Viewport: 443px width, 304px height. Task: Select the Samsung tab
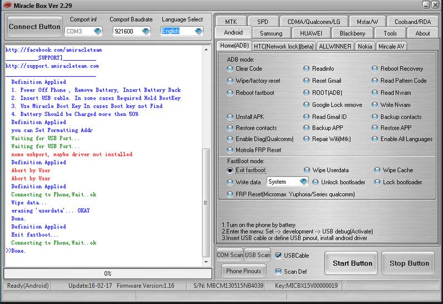pos(271,33)
